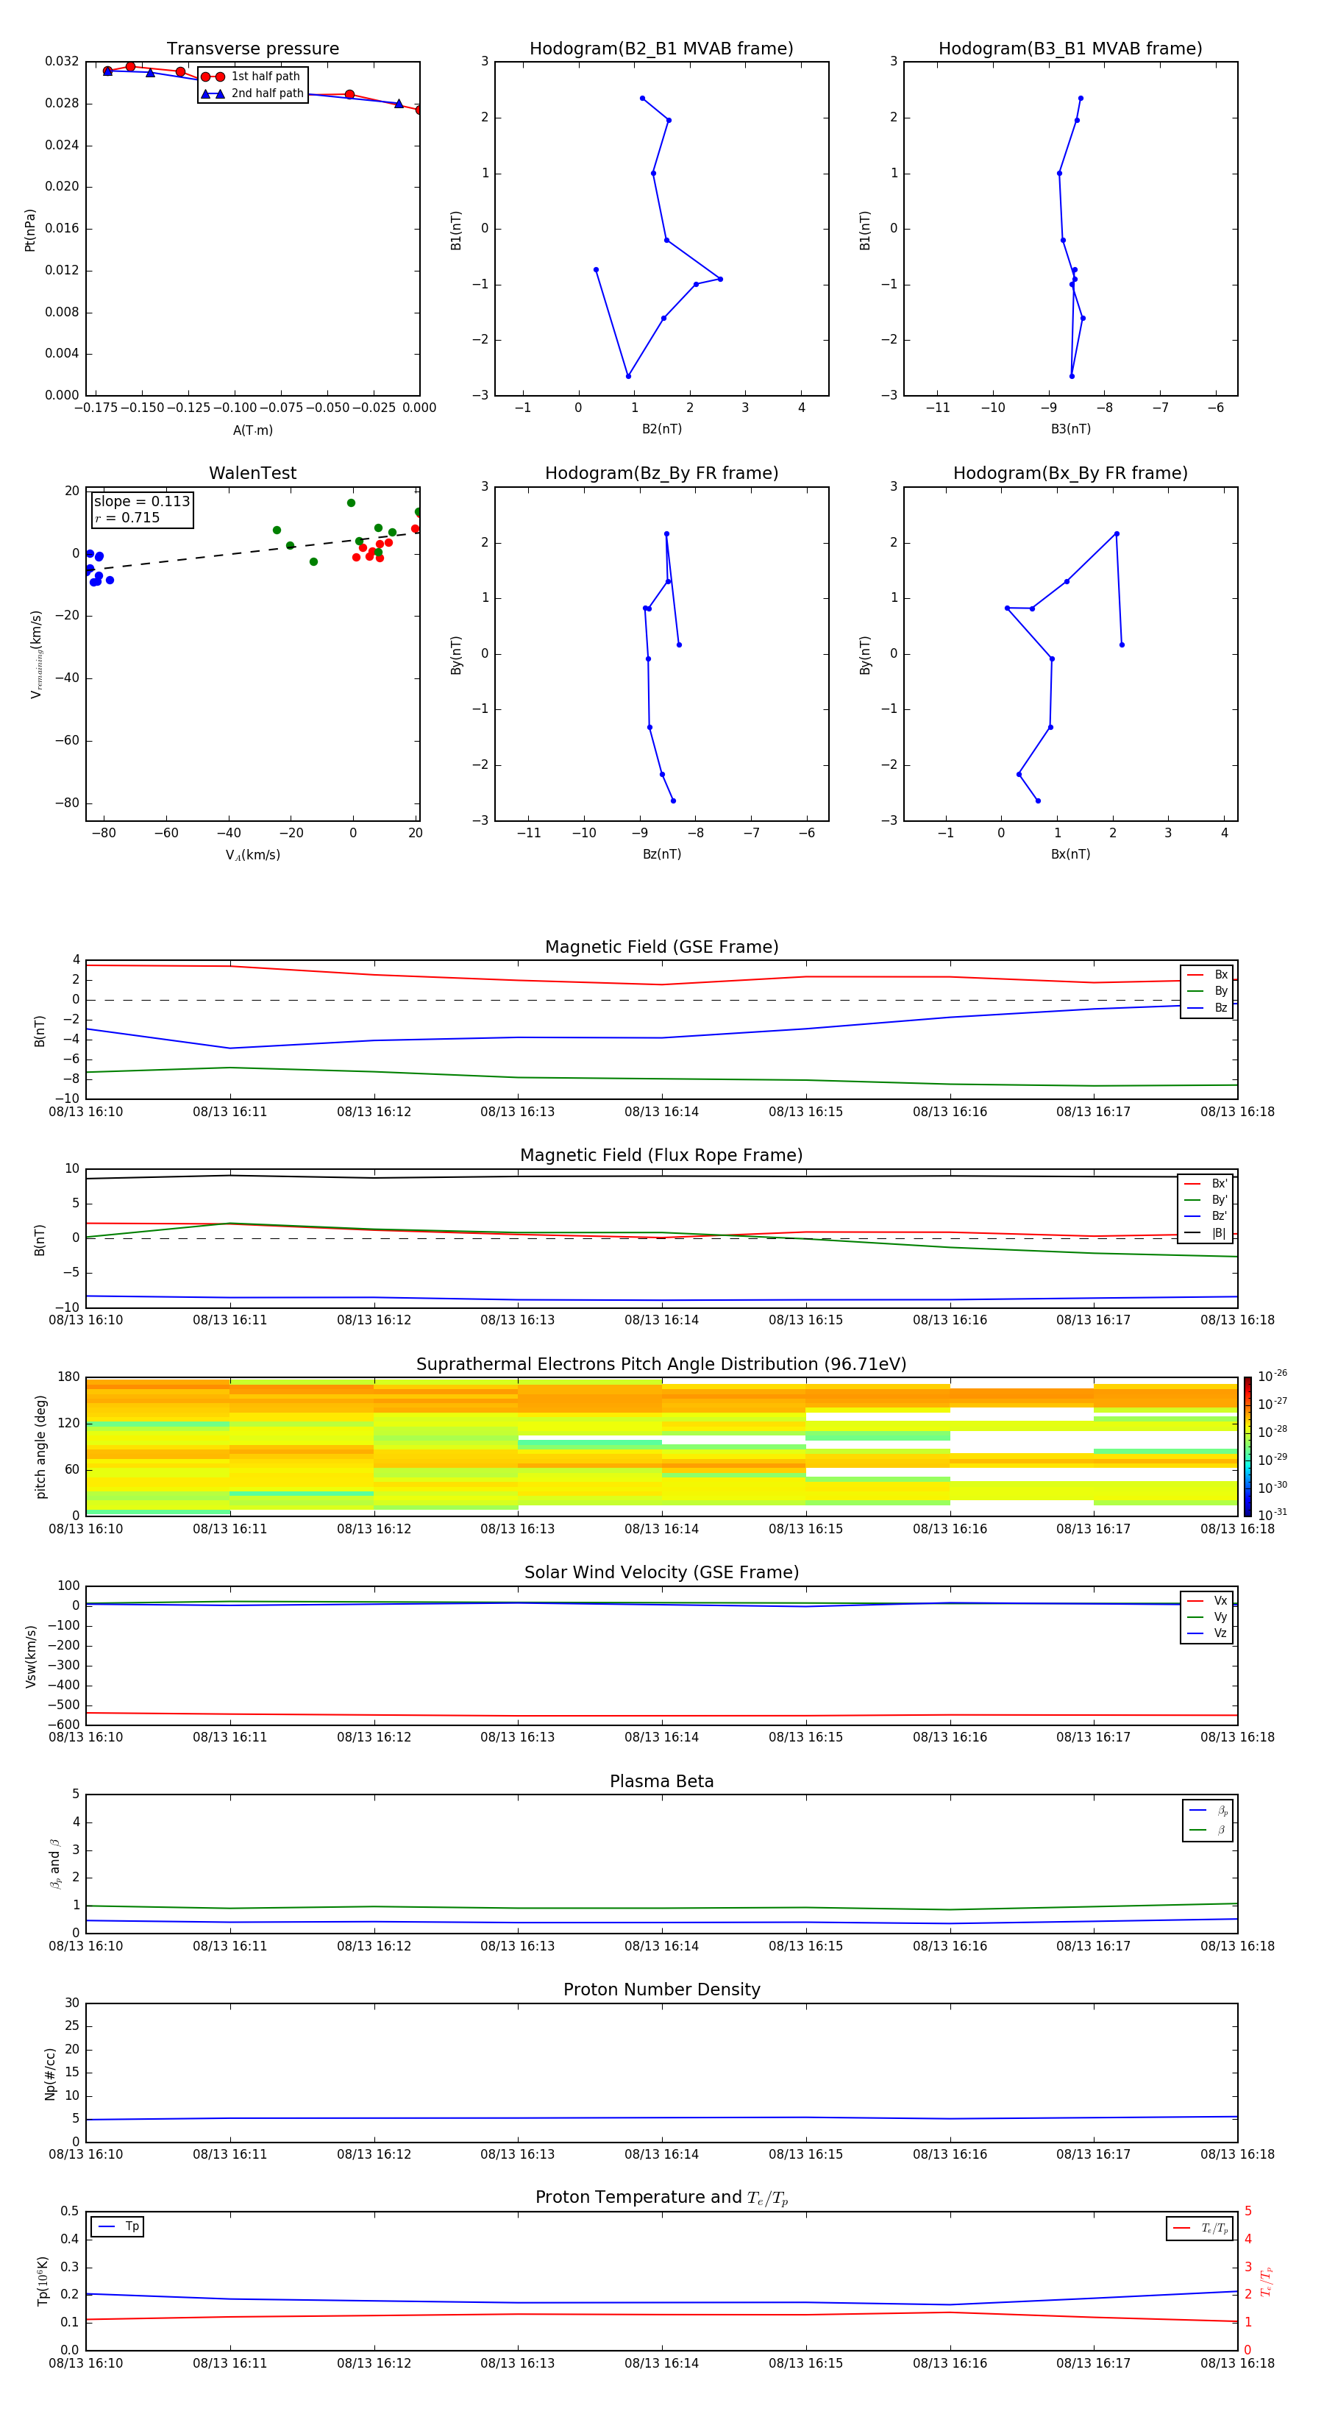Click the 'Proton Number Density' title

click(661, 1989)
